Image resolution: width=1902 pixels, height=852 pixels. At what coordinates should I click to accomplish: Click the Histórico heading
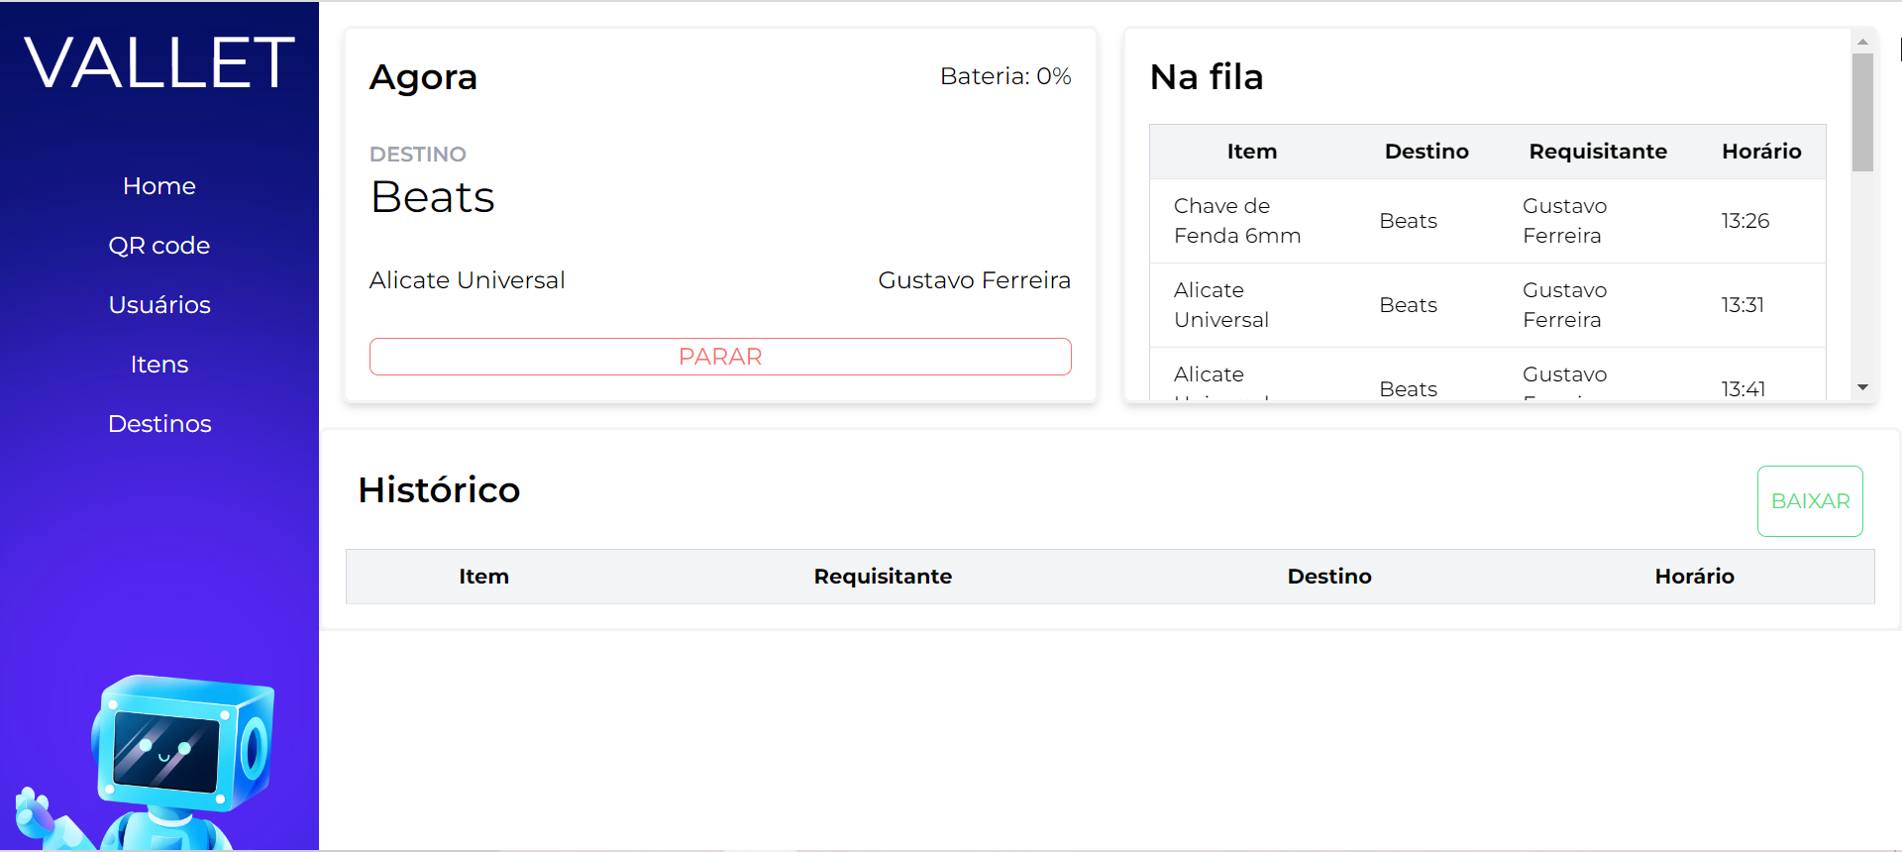[x=439, y=490]
